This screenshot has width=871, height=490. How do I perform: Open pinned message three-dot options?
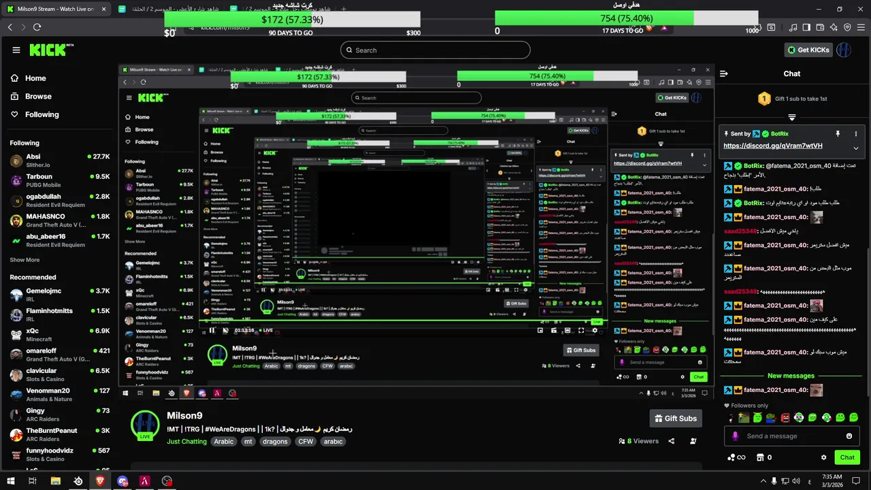pos(856,134)
